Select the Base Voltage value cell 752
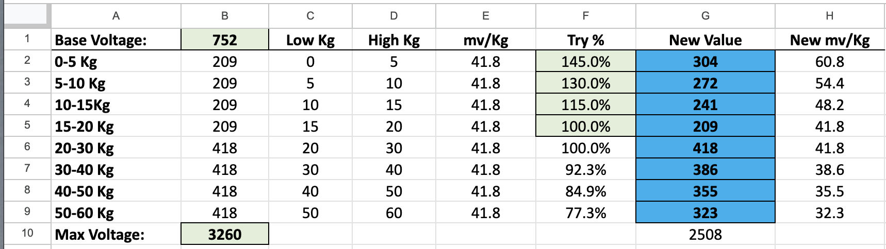The width and height of the screenshot is (886, 249). [x=225, y=40]
